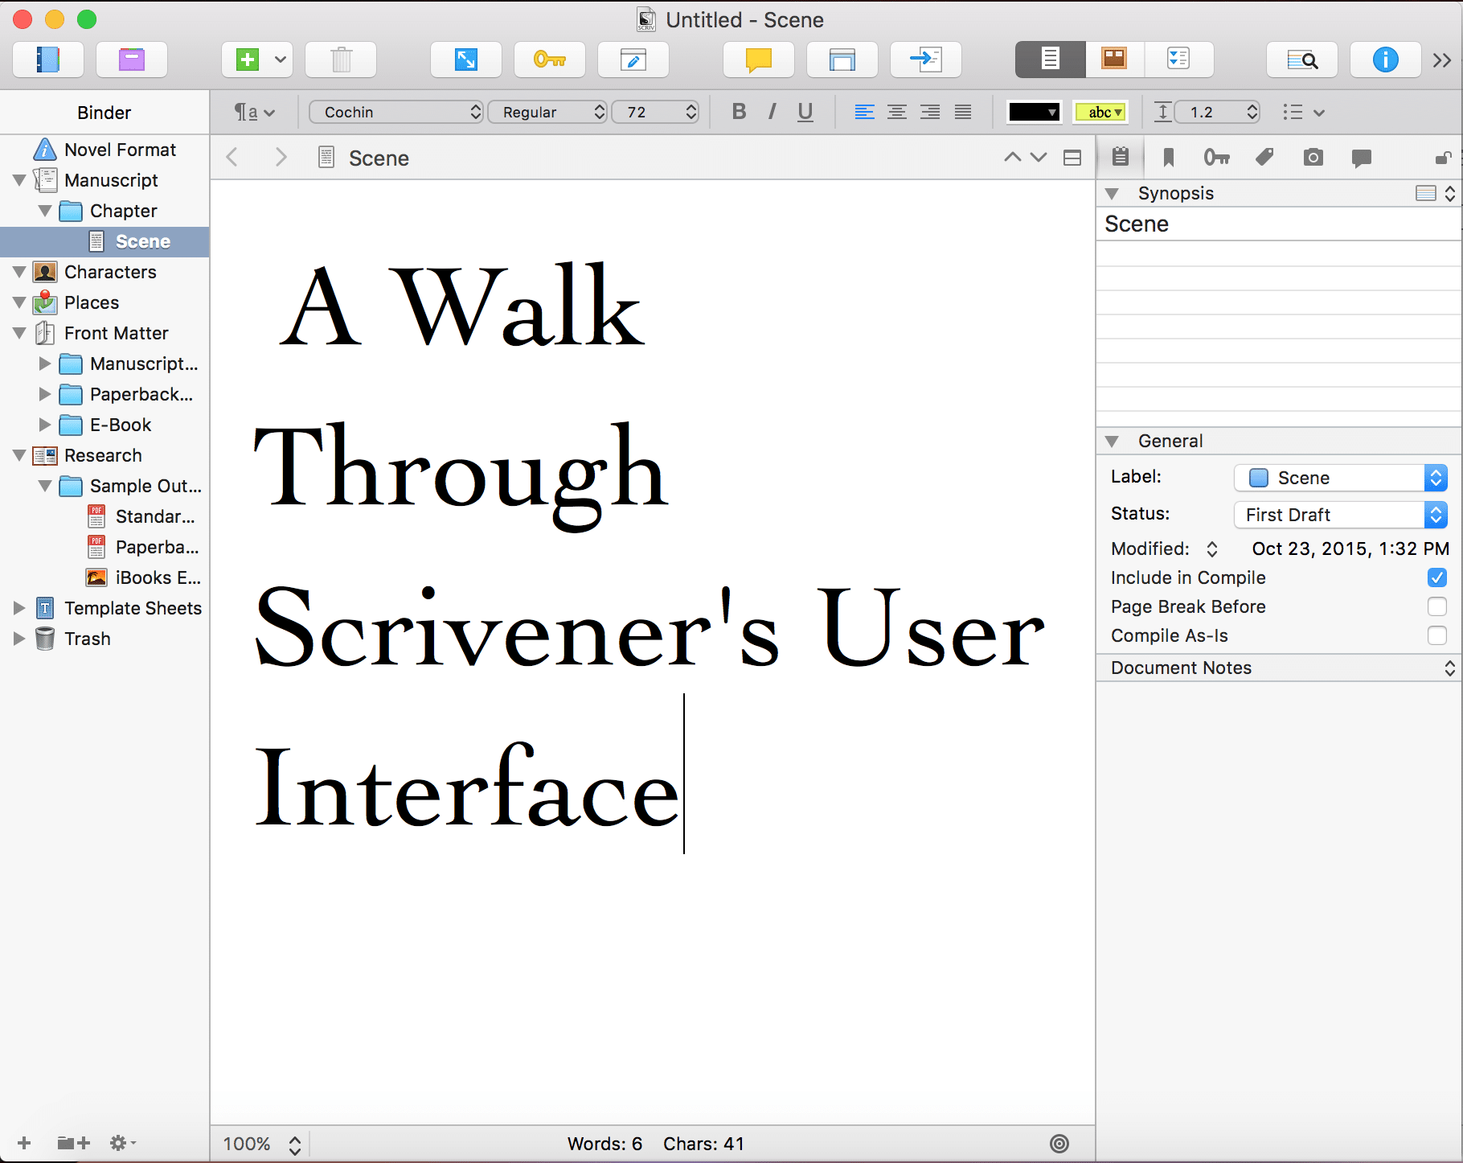Image resolution: width=1463 pixels, height=1163 pixels.
Task: Open the Cochin font family dropdown
Action: (396, 112)
